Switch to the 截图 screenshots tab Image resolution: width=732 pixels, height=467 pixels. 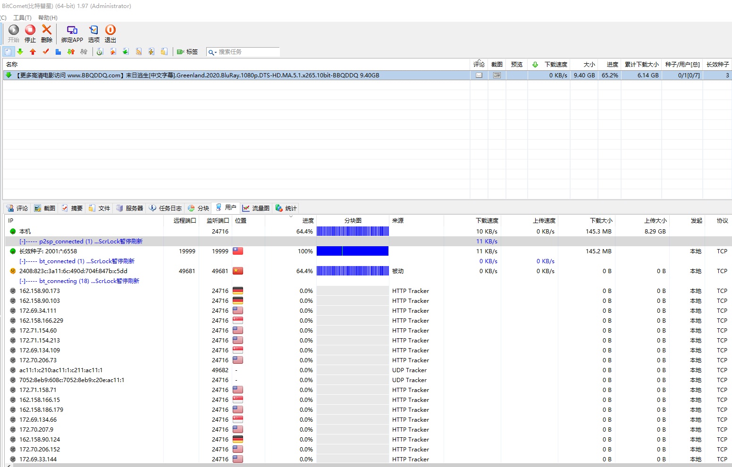[x=44, y=208]
